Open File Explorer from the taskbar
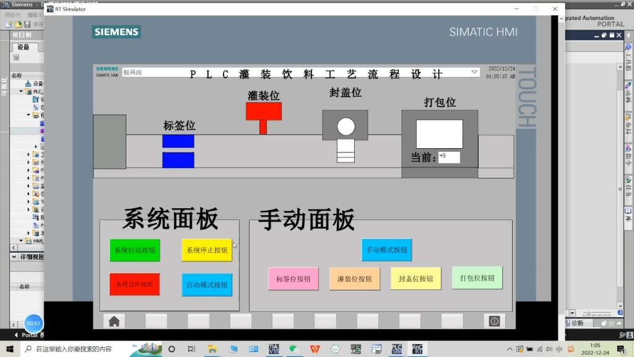634x357 pixels. (x=212, y=348)
